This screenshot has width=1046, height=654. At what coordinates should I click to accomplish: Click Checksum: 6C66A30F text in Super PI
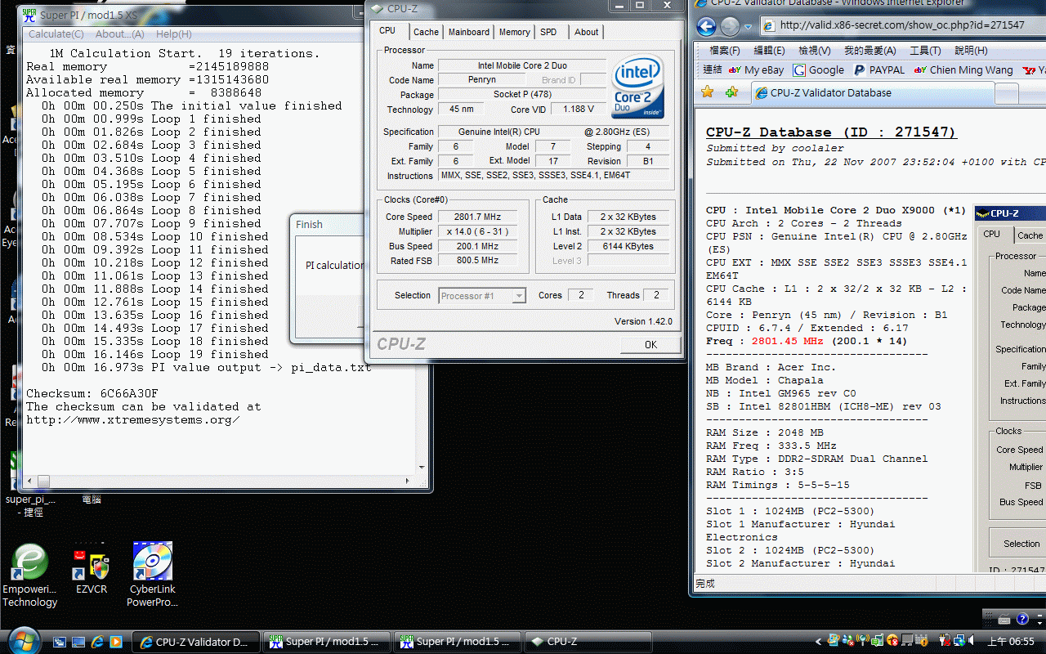pos(92,393)
